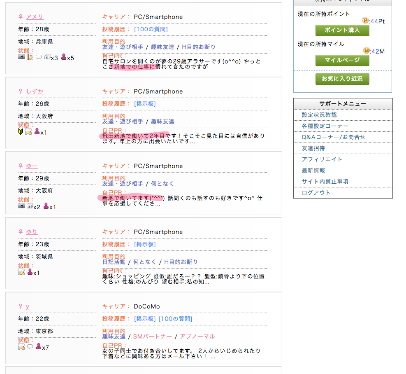Image resolution: width=406 pixels, height=374 pixels.
Task: Click ゆり's 何となく purpose link
Action: 145,262
